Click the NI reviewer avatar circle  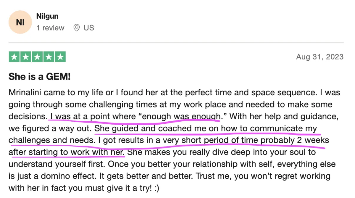[x=20, y=22]
